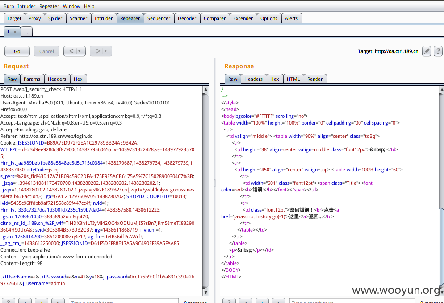Click the Accept-Encoding: gzip, deflate header
The width and height of the screenshot is (444, 303).
34,129
